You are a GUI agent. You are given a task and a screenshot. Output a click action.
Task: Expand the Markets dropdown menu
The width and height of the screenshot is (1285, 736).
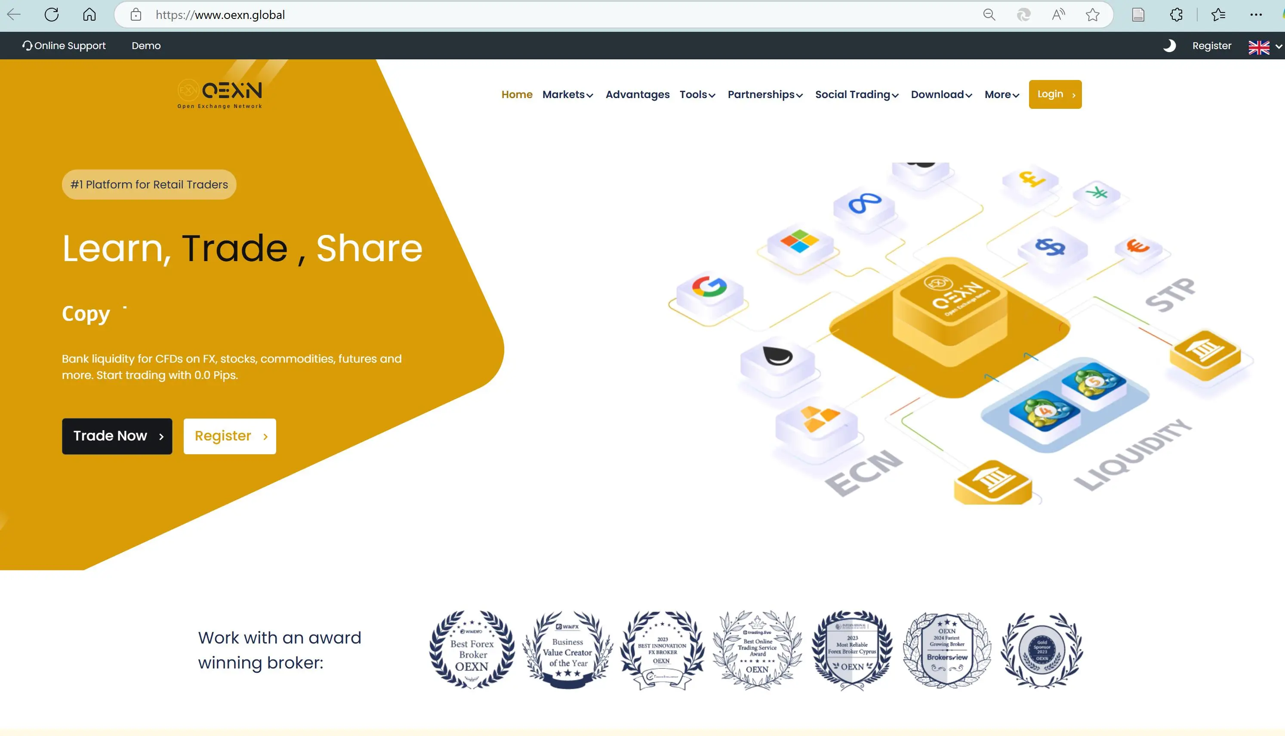tap(568, 95)
